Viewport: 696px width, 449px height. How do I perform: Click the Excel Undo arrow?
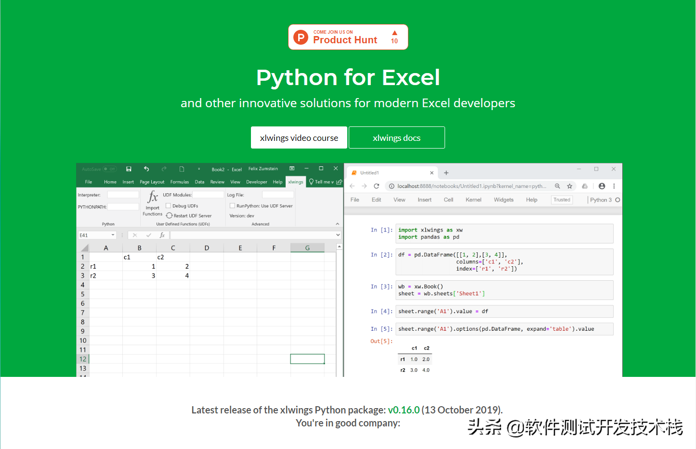click(146, 169)
